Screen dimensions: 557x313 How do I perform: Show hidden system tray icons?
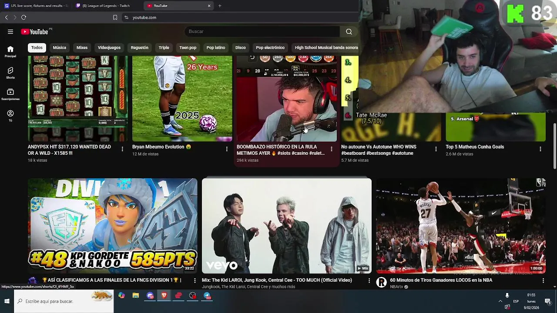pos(500,301)
